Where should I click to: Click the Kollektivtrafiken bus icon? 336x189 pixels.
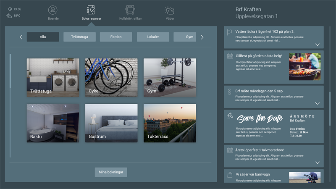pyautogui.click(x=130, y=10)
